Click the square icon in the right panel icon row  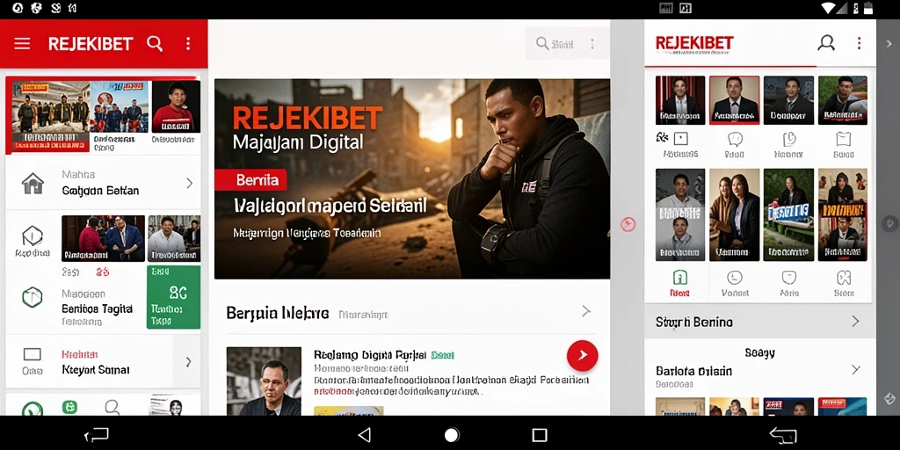click(680, 139)
